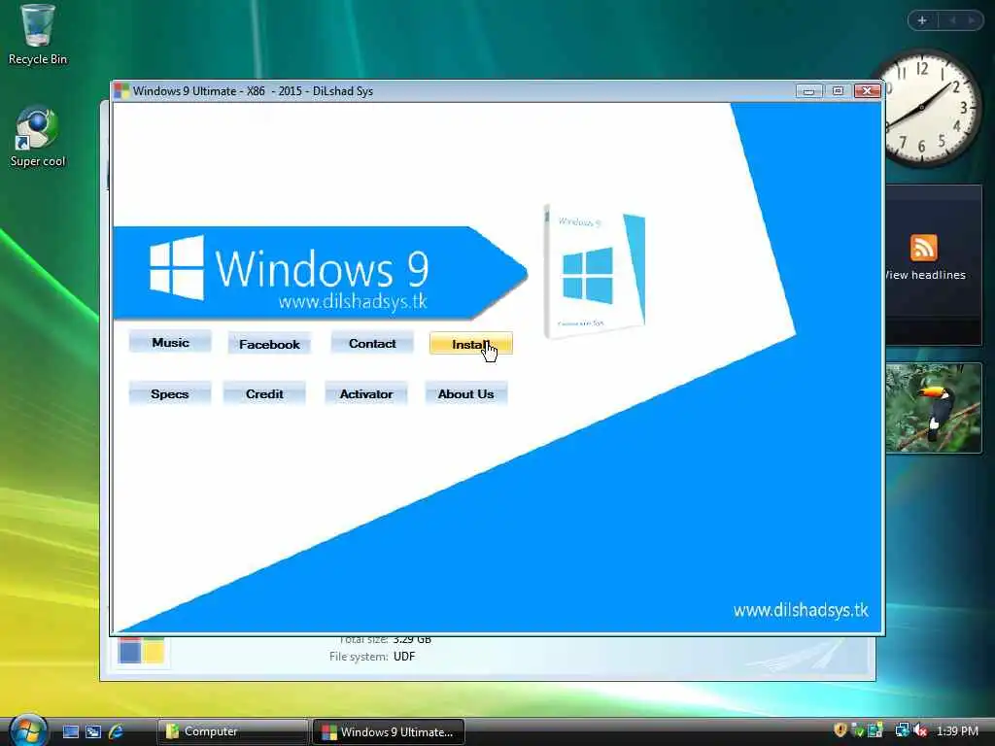
Task: Click the muted volume tray icon
Action: [x=919, y=730]
